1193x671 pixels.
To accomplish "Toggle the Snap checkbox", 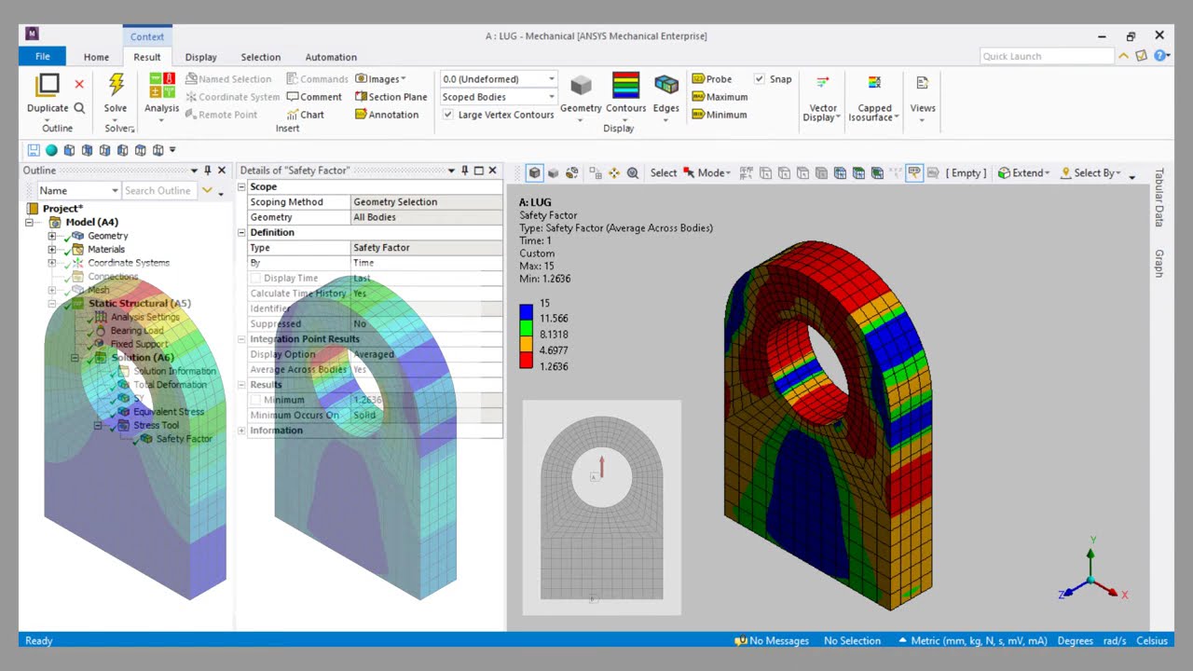I will coord(760,79).
